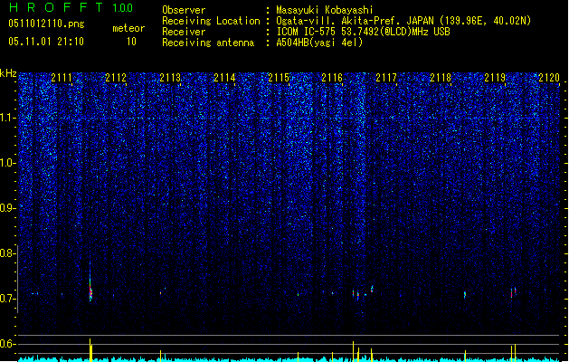The width and height of the screenshot is (569, 362).
Task: Click the 2117 time marker
Action: [x=386, y=78]
